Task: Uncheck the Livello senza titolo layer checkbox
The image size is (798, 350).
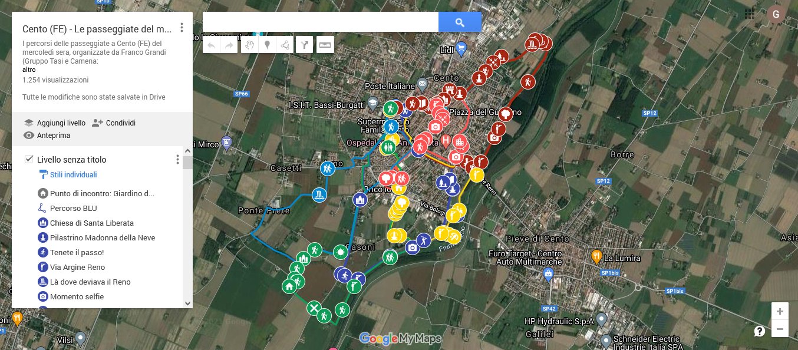Action: coord(29,160)
